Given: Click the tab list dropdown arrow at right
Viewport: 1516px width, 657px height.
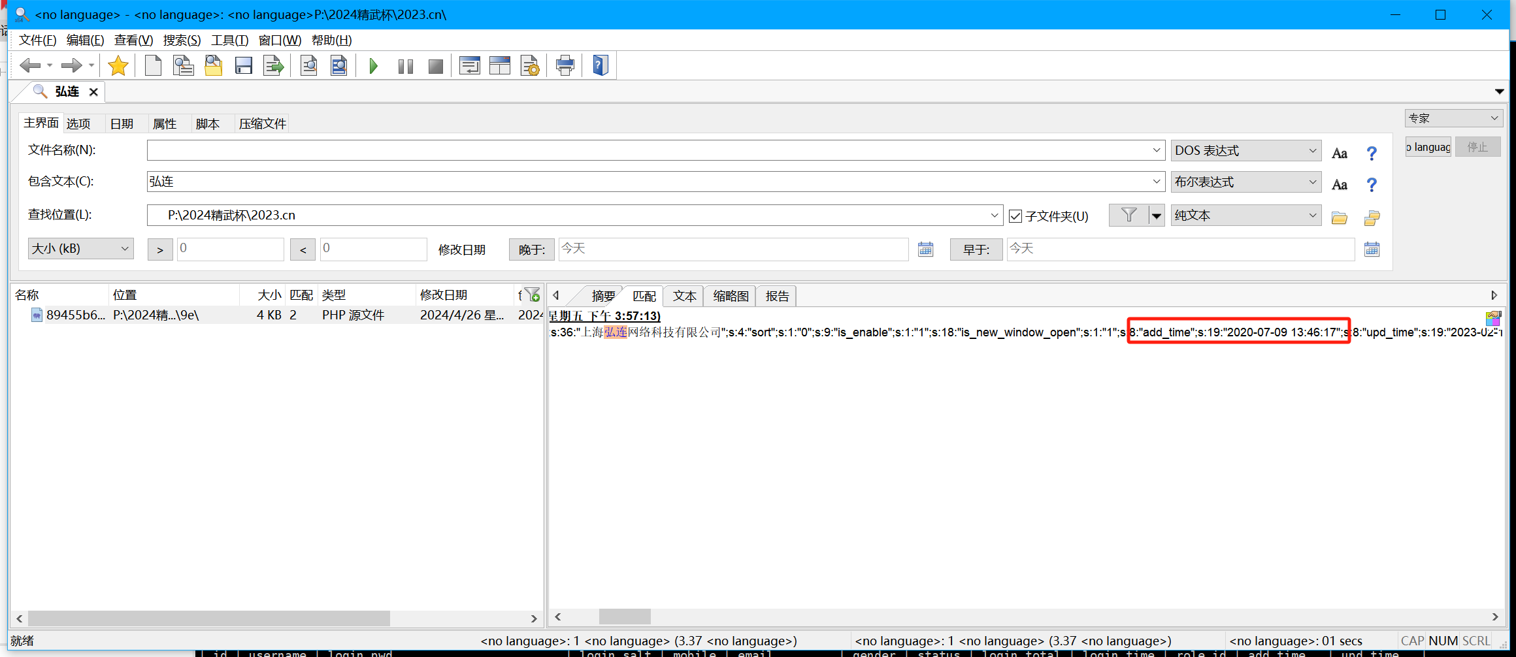Looking at the screenshot, I should [x=1500, y=91].
